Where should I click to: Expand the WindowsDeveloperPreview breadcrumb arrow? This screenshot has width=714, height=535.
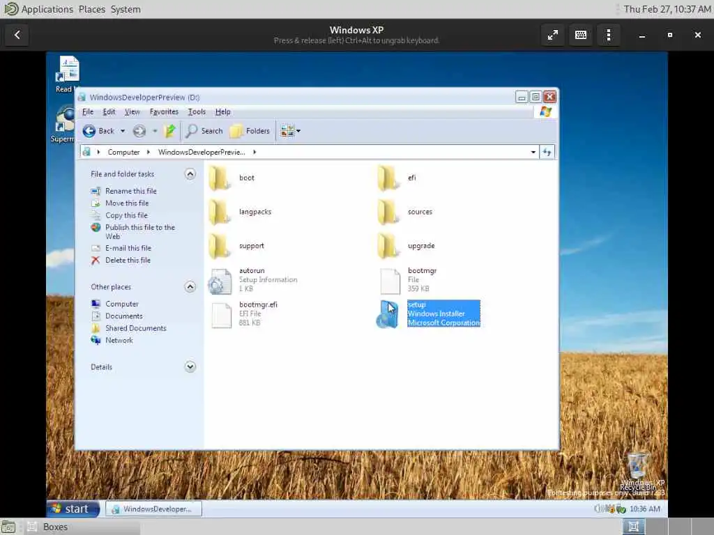pos(255,152)
